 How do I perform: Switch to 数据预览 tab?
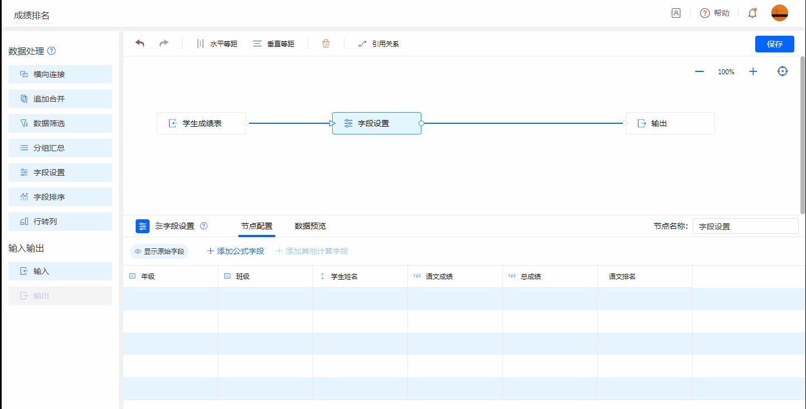(x=310, y=226)
